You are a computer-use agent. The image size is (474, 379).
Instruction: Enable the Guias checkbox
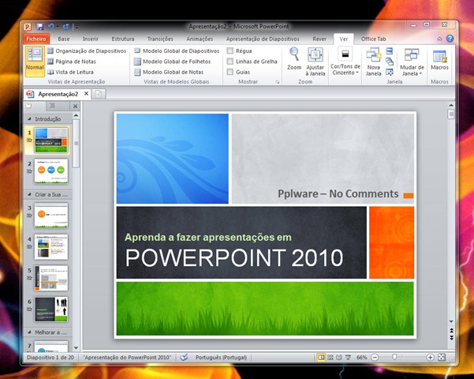pos(230,72)
